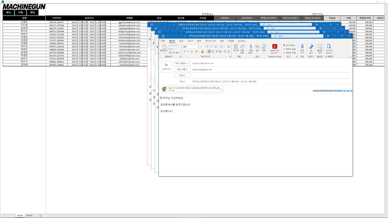Click the red font color swatch

pyautogui.click(x=202, y=52)
